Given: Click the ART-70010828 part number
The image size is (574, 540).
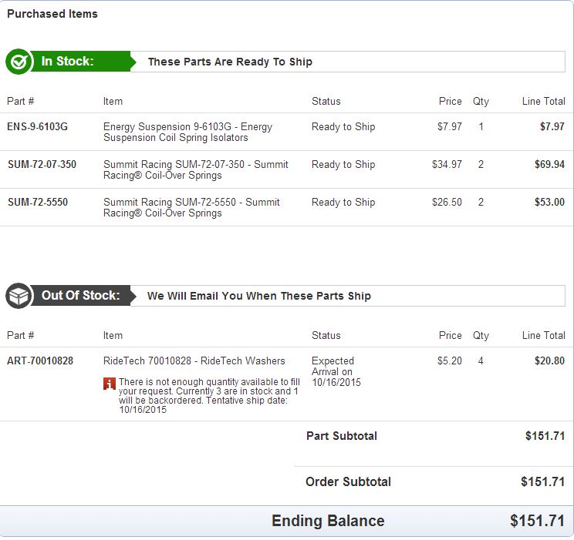Looking at the screenshot, I should pos(40,361).
